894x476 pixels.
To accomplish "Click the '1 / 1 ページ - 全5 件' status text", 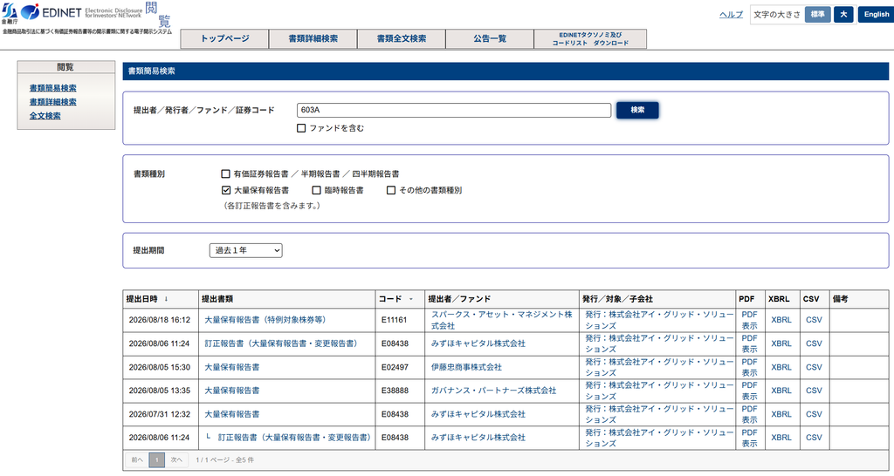I will [x=224, y=460].
